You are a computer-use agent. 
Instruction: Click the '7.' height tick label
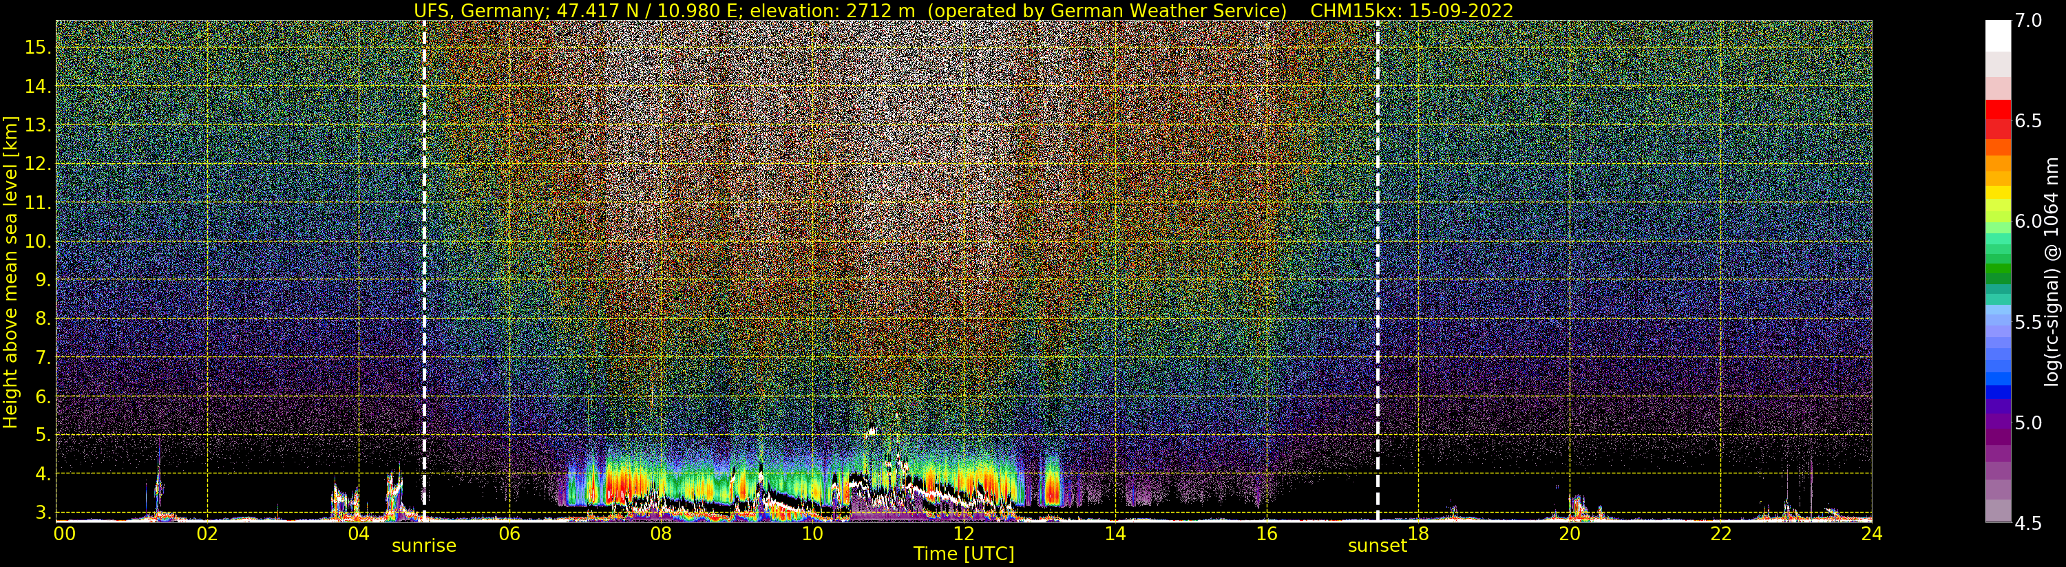43,358
